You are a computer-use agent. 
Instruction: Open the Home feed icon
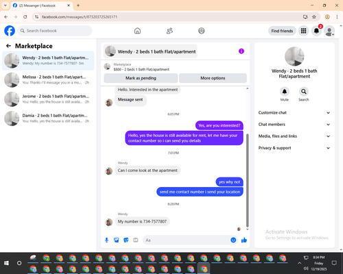click(137, 31)
